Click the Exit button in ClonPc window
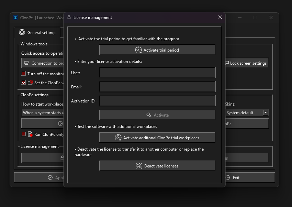292x207 pixels. [x=250, y=177]
